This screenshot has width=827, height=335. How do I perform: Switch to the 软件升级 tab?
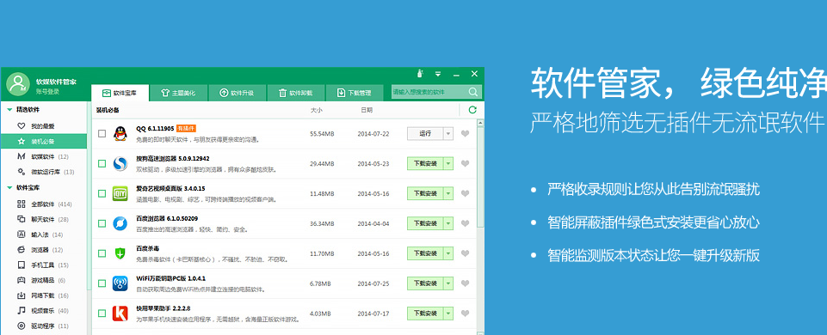point(238,93)
